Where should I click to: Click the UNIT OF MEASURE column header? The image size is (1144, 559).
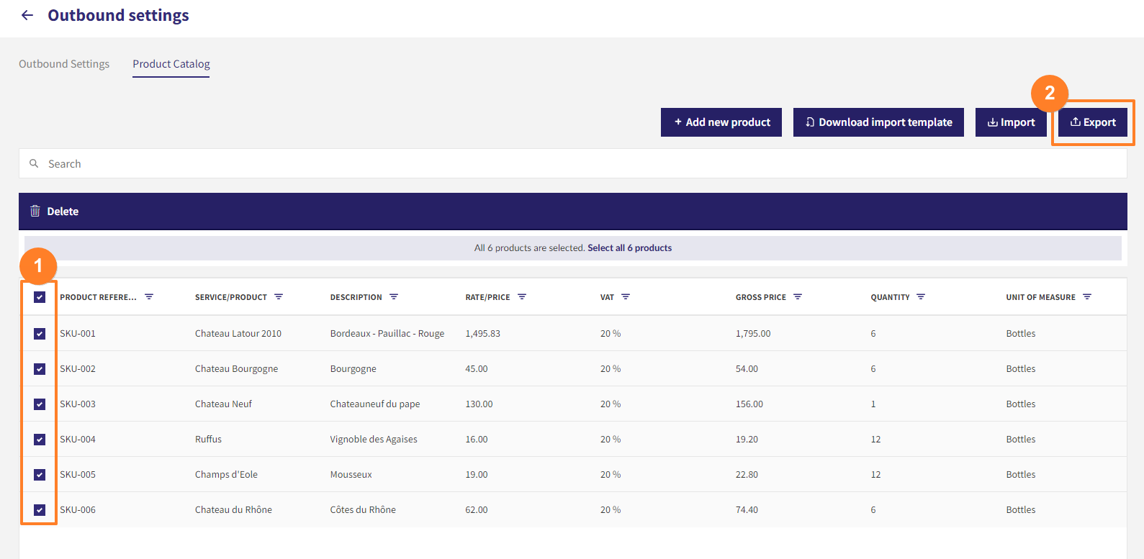pyautogui.click(x=1041, y=297)
